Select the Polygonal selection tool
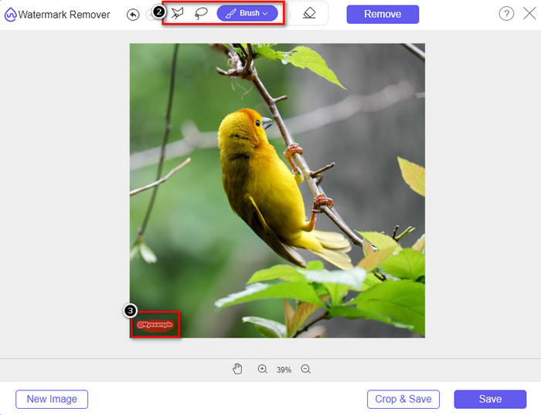 click(179, 14)
